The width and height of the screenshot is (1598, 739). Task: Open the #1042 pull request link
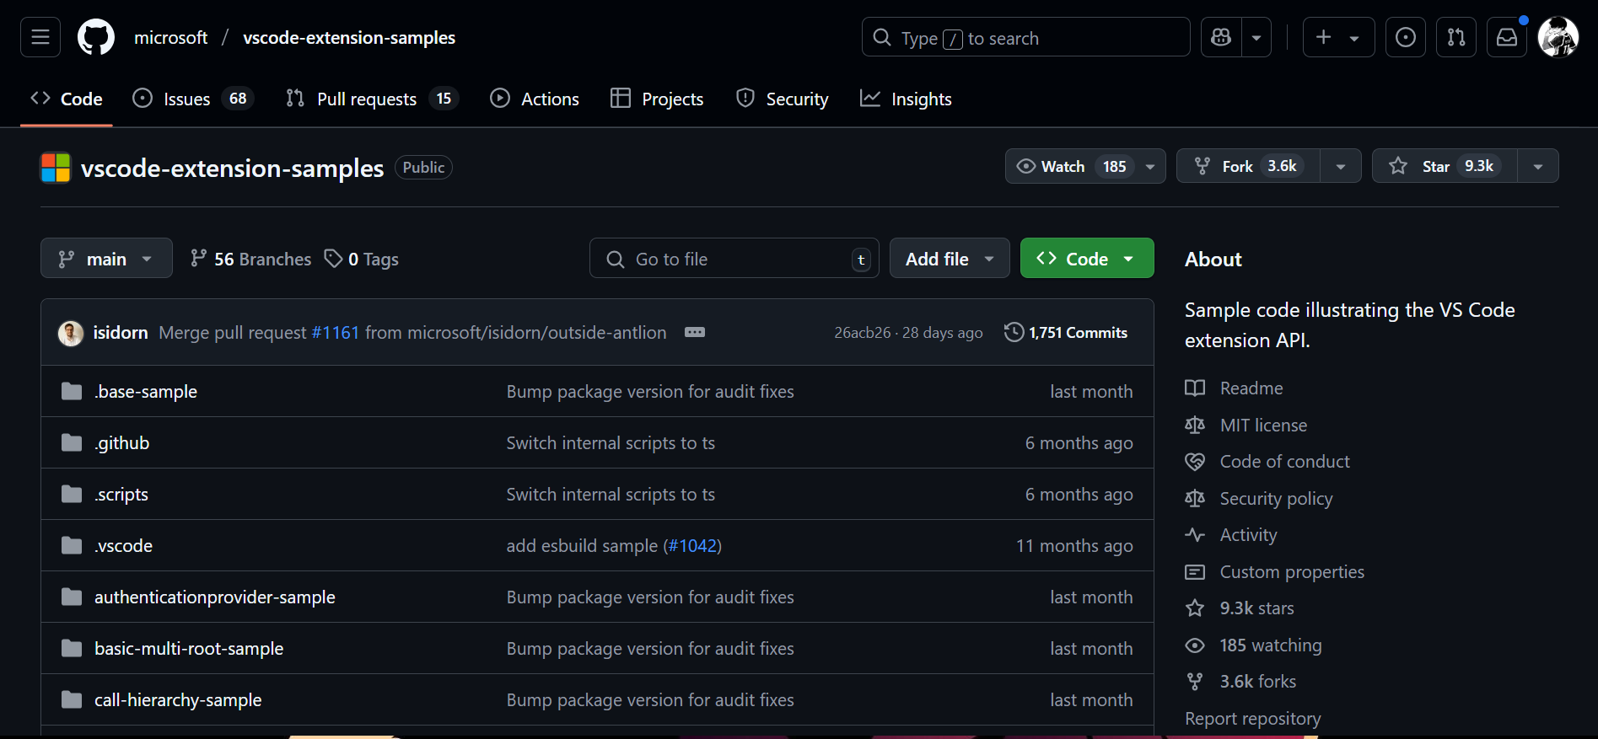(x=692, y=545)
